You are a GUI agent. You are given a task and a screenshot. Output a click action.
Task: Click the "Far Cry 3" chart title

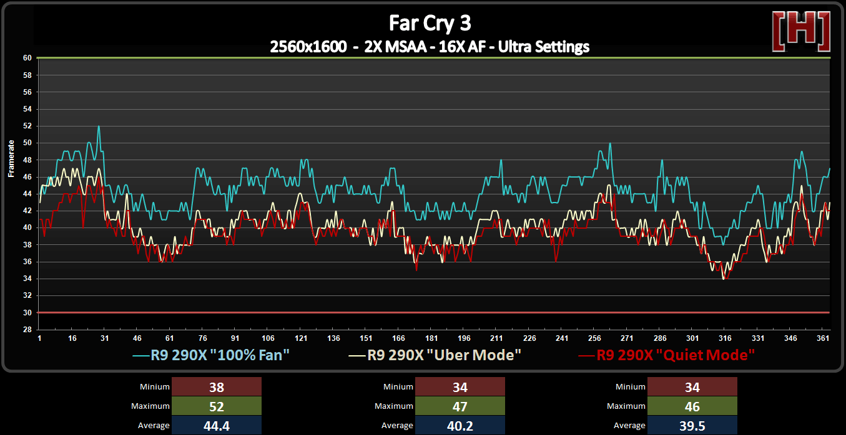point(430,23)
